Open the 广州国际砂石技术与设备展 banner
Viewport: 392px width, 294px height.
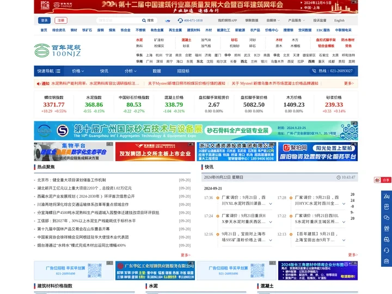pyautogui.click(x=196, y=131)
